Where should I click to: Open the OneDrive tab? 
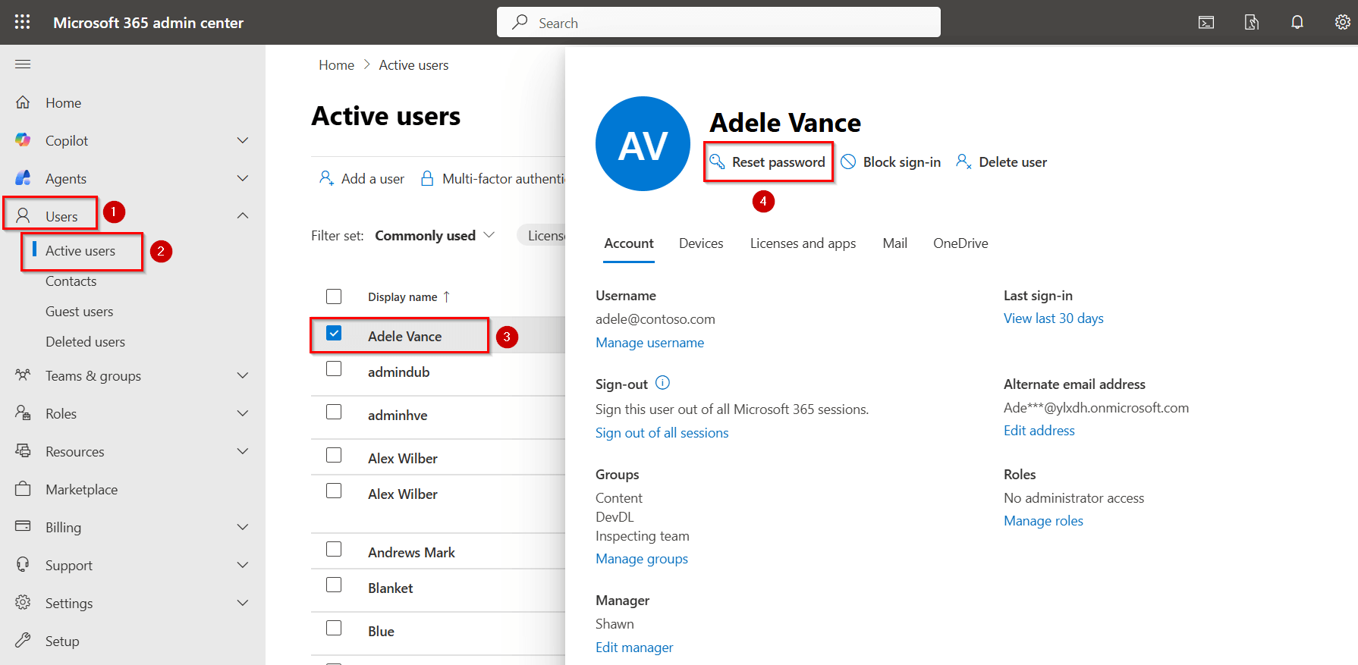[x=960, y=243]
